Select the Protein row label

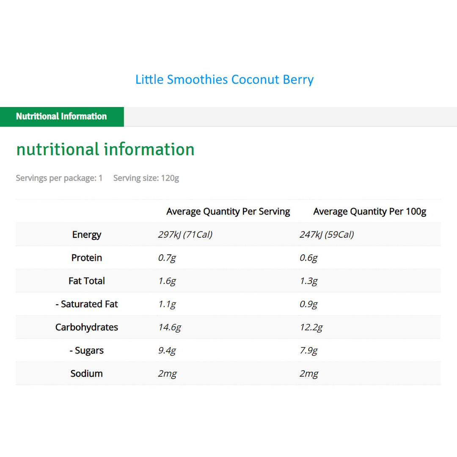(86, 258)
